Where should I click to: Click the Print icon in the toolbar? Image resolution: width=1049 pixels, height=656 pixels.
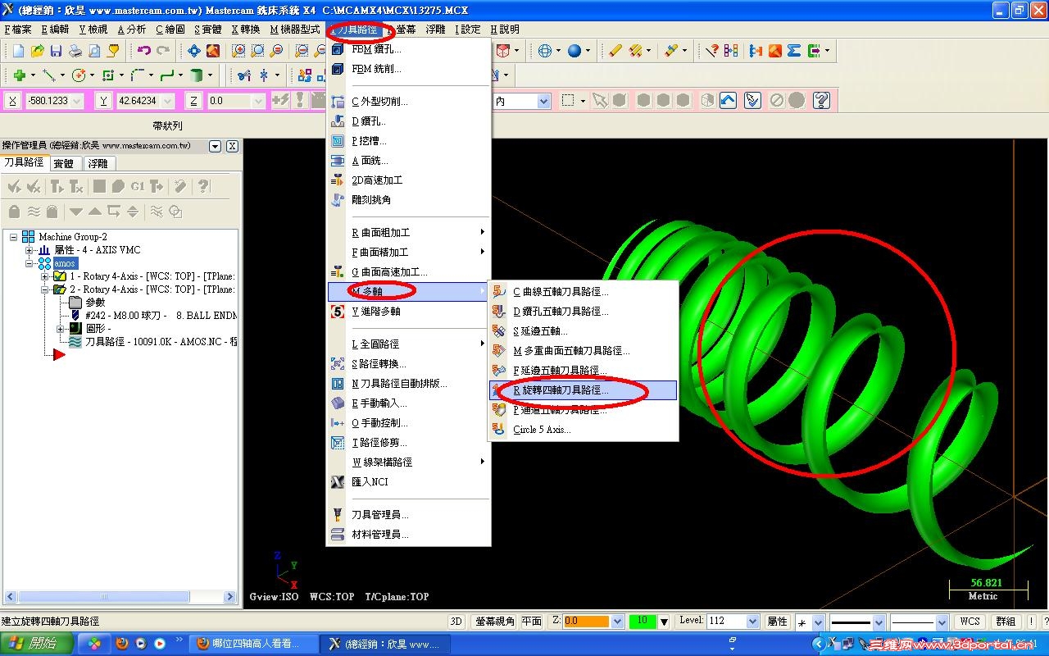(75, 51)
